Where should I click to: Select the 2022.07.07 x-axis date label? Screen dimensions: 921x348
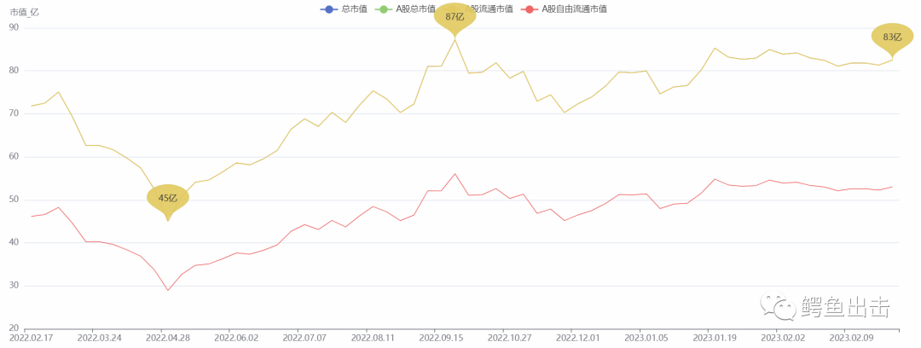pos(304,338)
